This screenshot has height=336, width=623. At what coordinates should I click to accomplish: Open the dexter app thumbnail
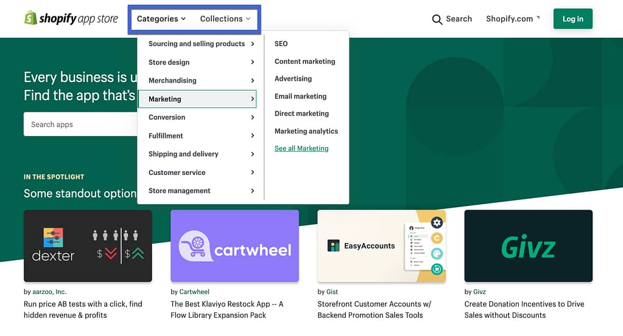pyautogui.click(x=88, y=246)
